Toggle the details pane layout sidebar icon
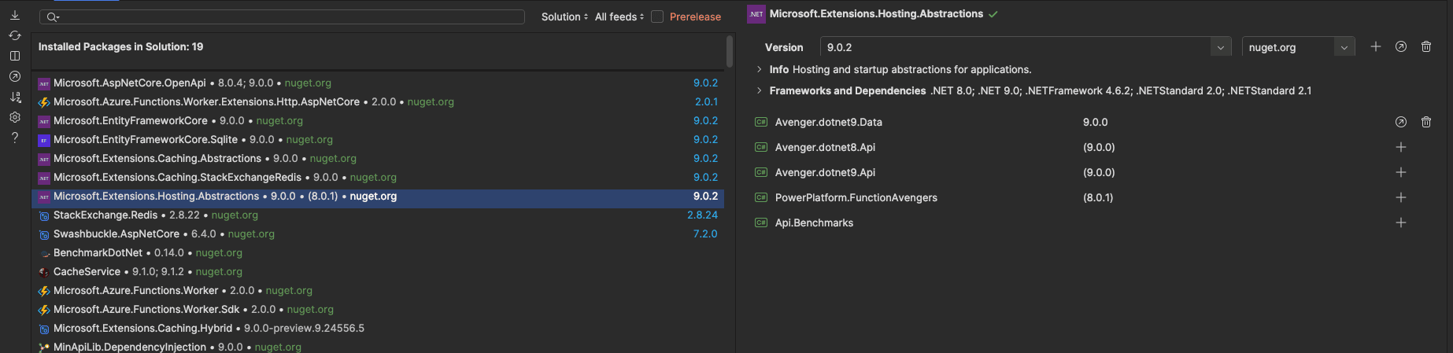 [x=14, y=56]
